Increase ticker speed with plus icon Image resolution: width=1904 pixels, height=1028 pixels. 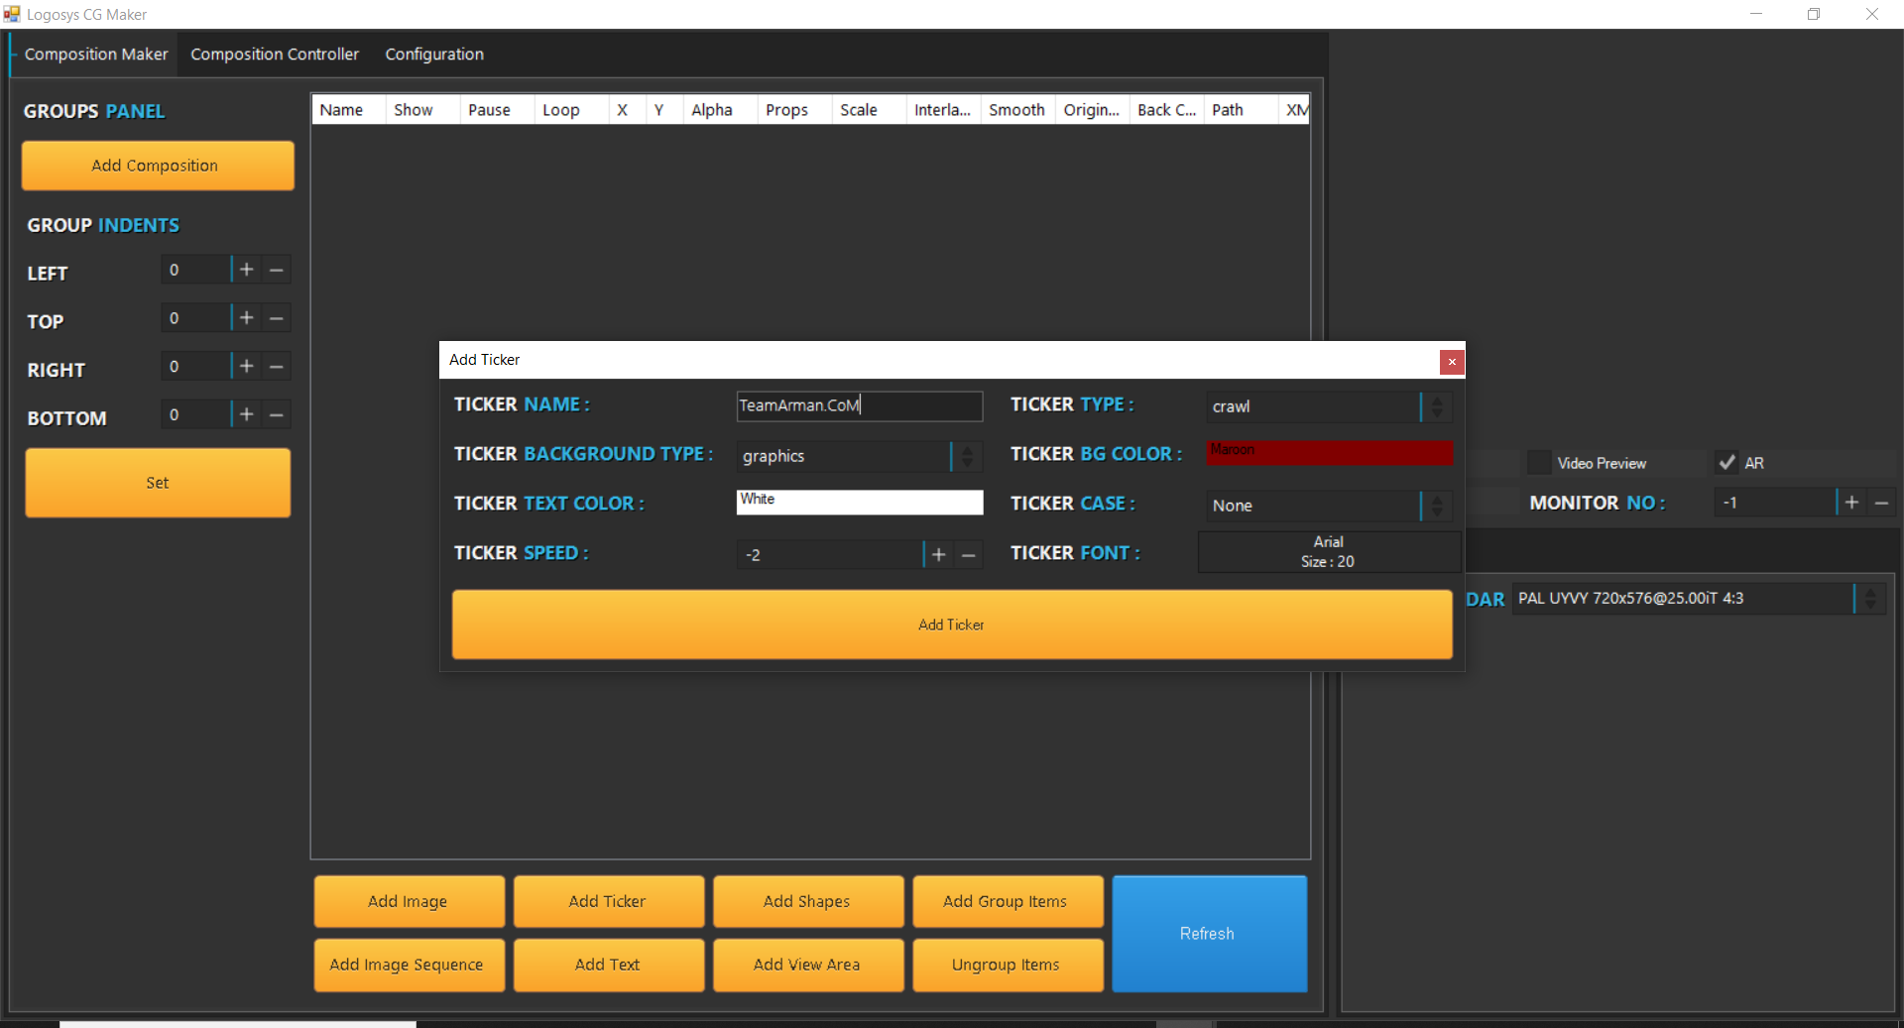tap(938, 555)
